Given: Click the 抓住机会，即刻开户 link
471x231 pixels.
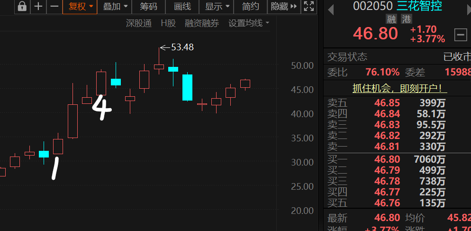Looking at the screenshot, I should (x=400, y=88).
